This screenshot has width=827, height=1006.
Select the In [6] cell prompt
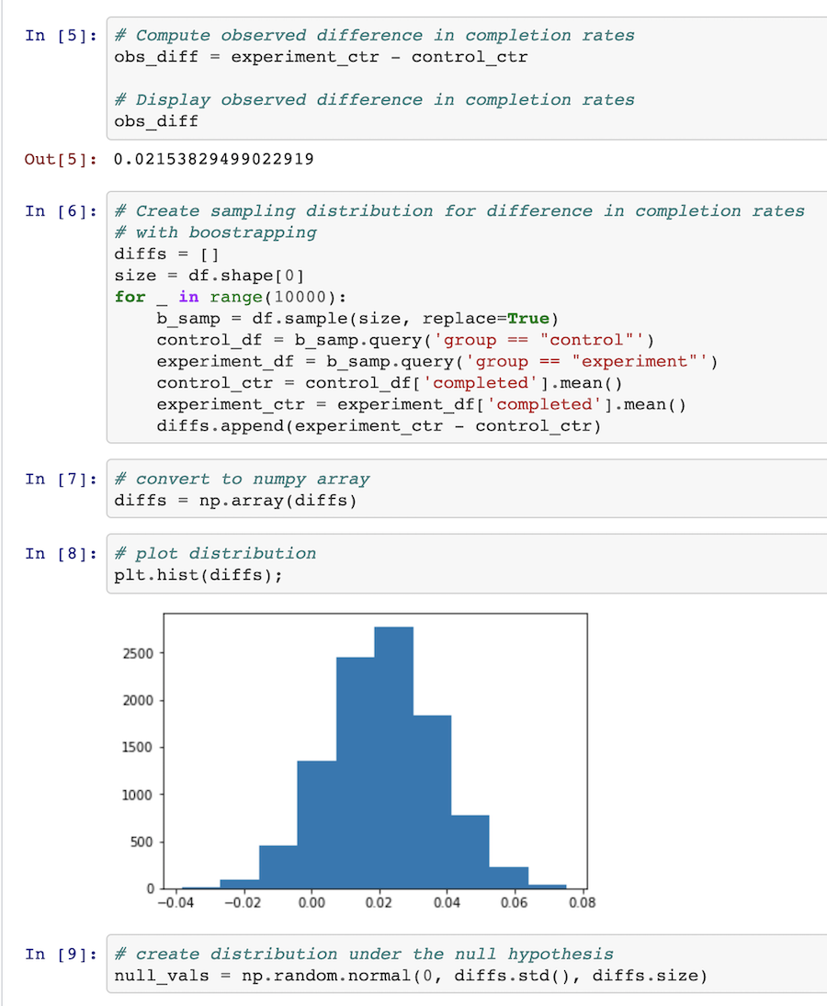pos(61,211)
